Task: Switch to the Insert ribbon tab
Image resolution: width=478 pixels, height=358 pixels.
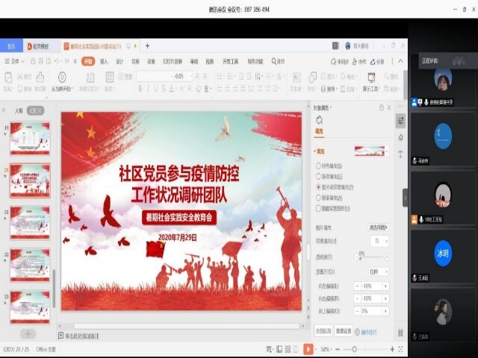Action: [x=104, y=62]
